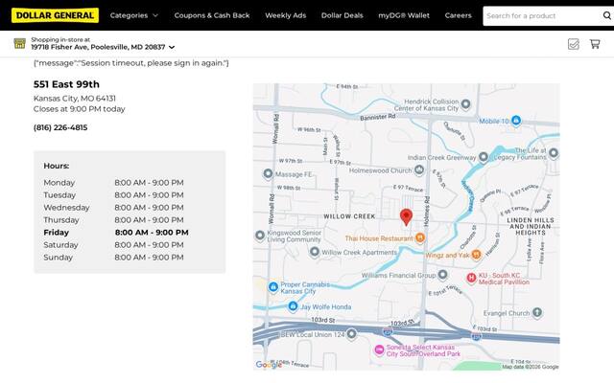Click the Williams Financial Group marker

[442, 275]
